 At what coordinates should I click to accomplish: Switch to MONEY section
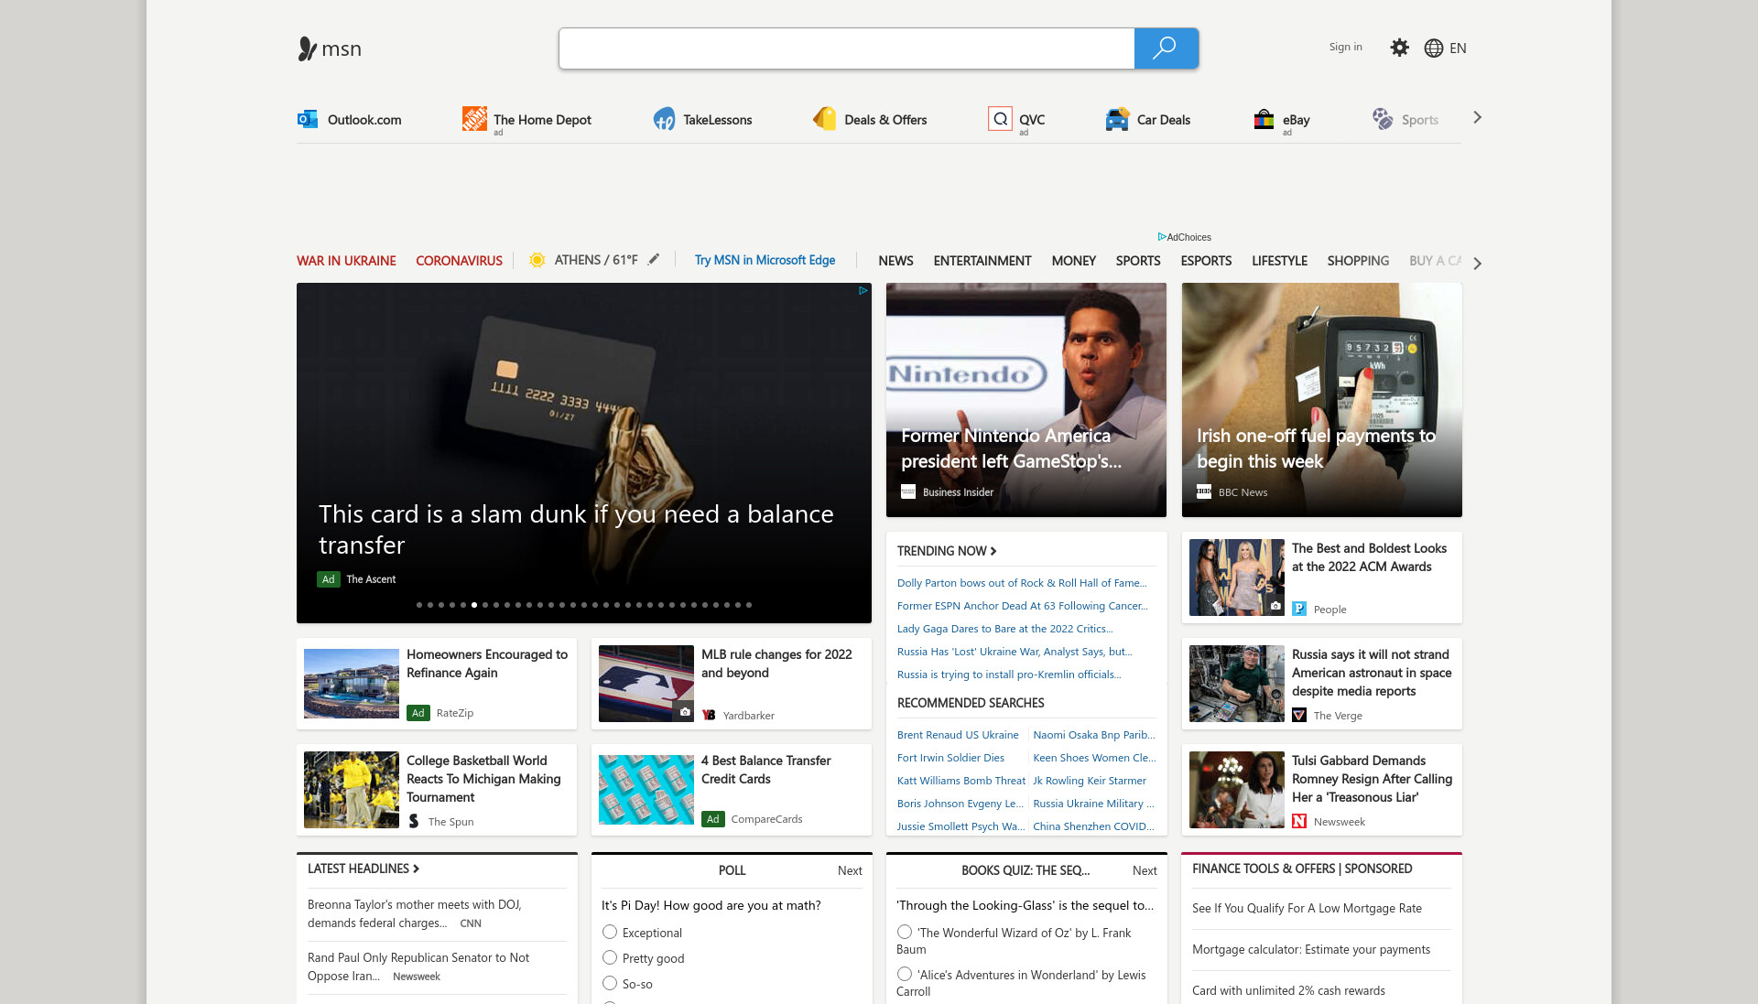pos(1073,261)
